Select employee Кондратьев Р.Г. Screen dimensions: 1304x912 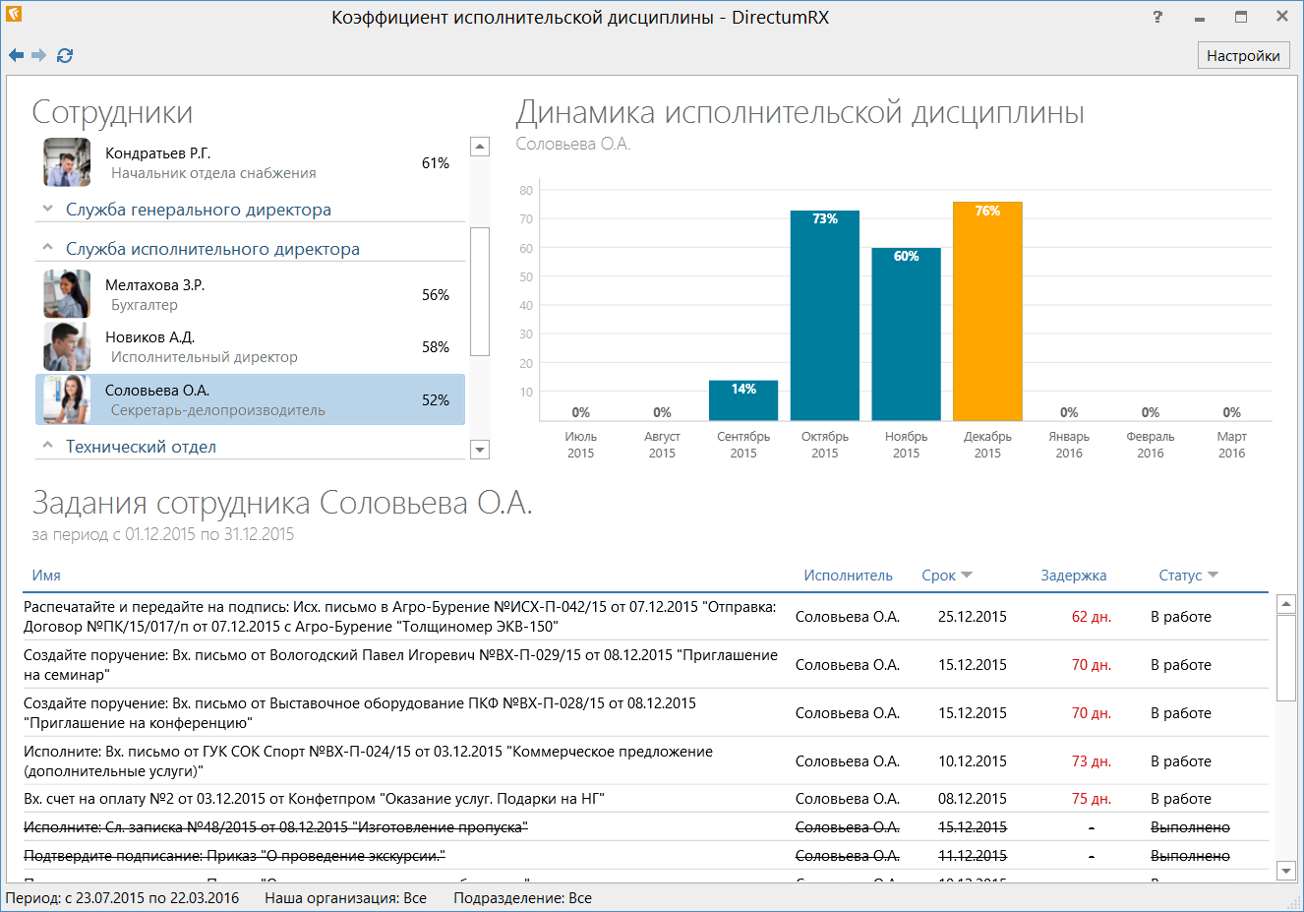[250, 163]
